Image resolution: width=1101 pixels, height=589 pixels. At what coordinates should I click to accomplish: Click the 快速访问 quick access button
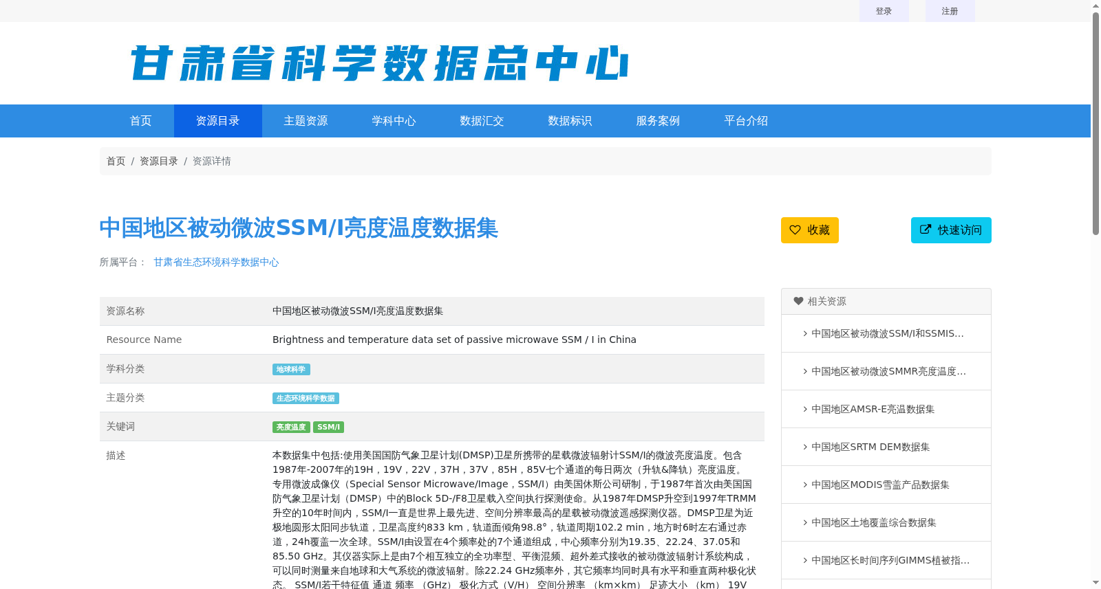[x=951, y=230]
